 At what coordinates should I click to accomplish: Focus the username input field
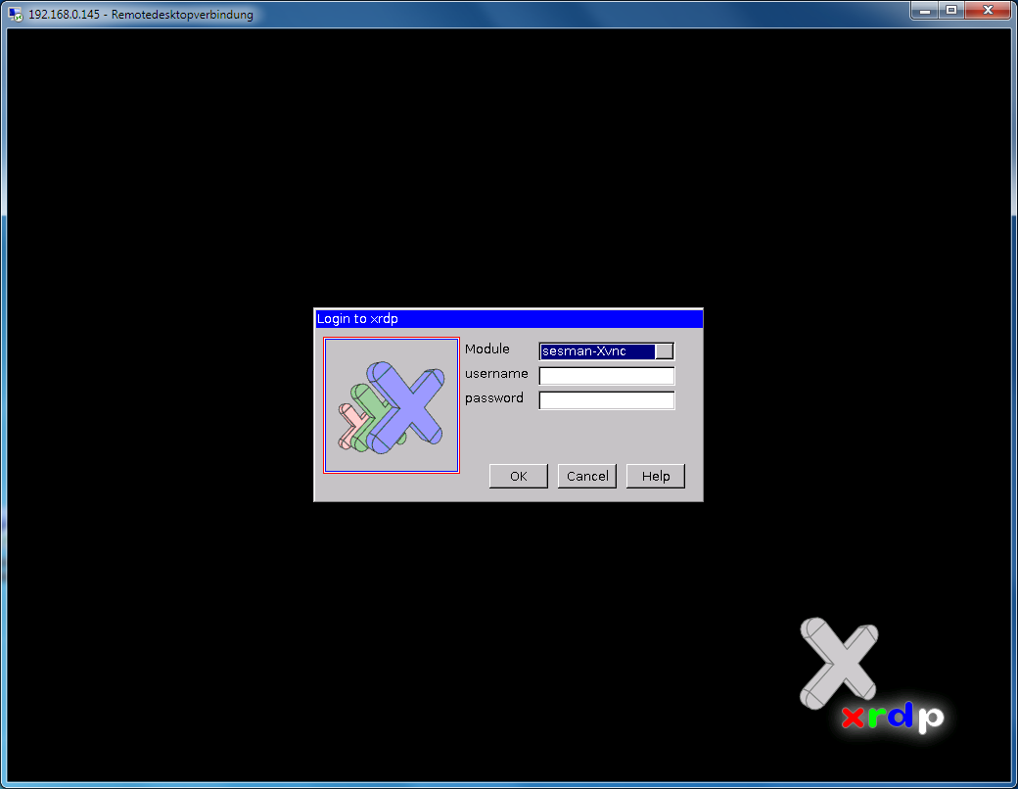(x=607, y=376)
